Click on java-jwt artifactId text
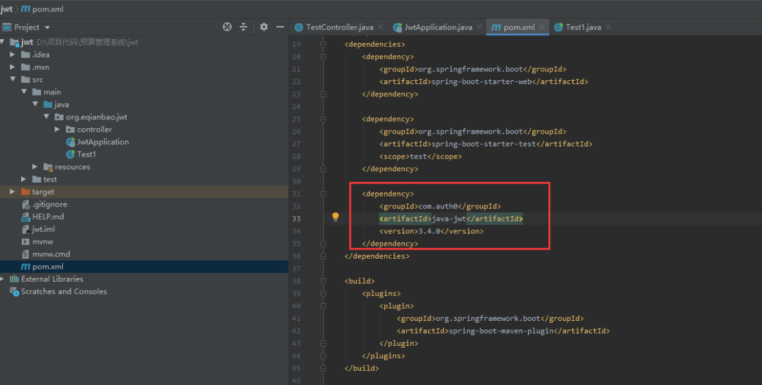Screen dimensions: 762x385 (448, 219)
